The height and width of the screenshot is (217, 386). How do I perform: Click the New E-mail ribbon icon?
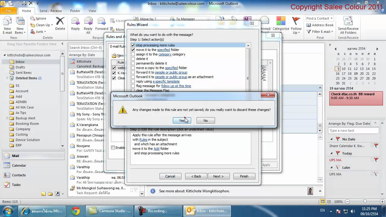click(x=7, y=26)
